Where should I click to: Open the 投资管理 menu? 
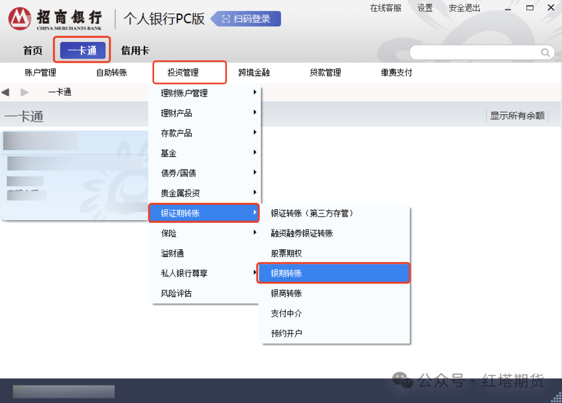coord(183,73)
